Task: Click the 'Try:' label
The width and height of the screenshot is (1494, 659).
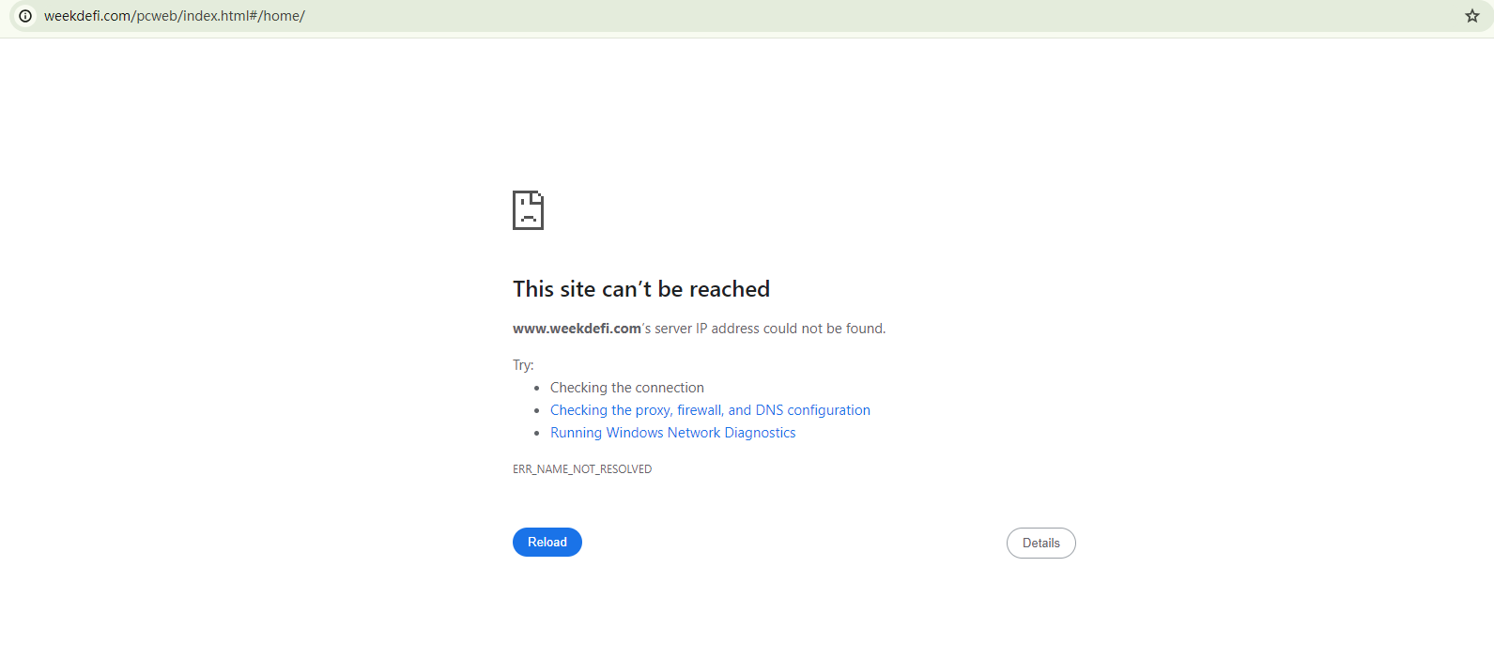Action: (523, 365)
